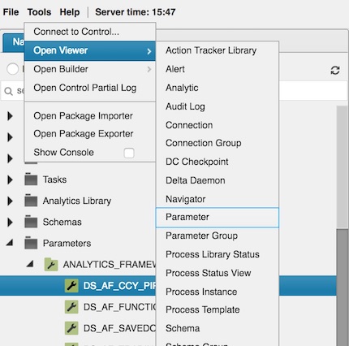Open the Delta Daemon viewer
Viewport: 349px width, 346px height.
(218, 180)
